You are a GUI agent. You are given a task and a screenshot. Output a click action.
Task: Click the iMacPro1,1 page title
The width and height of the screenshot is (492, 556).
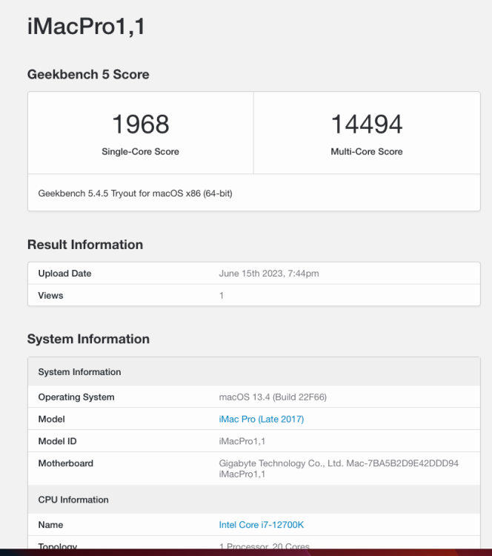click(x=86, y=26)
